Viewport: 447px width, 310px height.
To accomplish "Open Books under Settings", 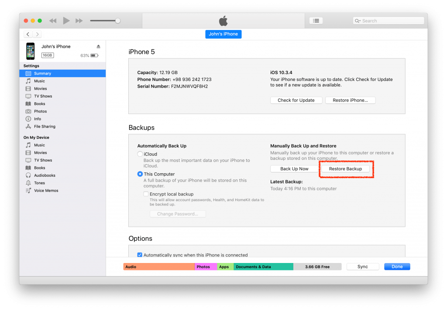I will [62, 104].
